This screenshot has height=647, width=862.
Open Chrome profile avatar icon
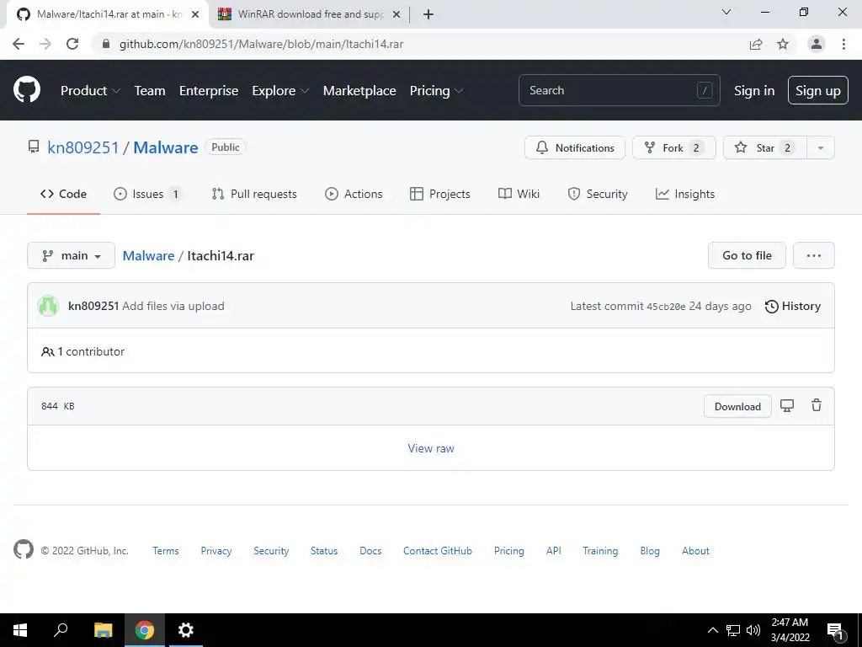coord(817,44)
